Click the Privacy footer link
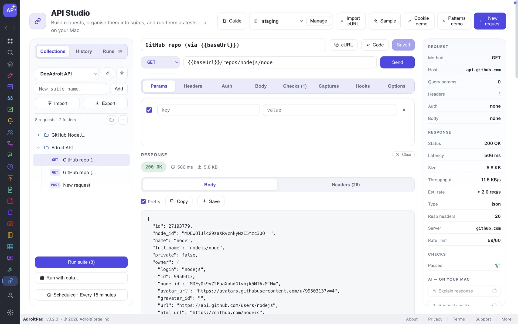Screen dimensions: 518x324 435,319
